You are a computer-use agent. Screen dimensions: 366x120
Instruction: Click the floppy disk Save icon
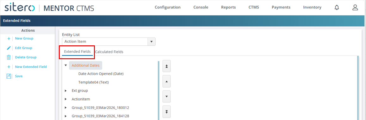click(9, 76)
